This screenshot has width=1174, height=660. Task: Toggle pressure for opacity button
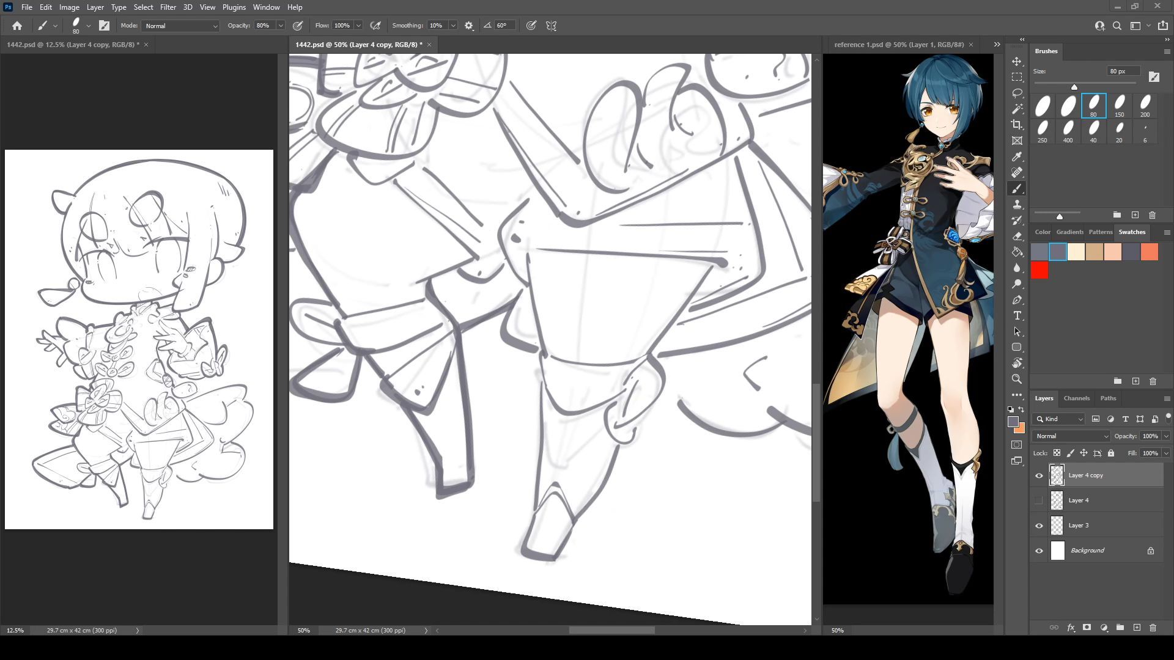pos(298,26)
